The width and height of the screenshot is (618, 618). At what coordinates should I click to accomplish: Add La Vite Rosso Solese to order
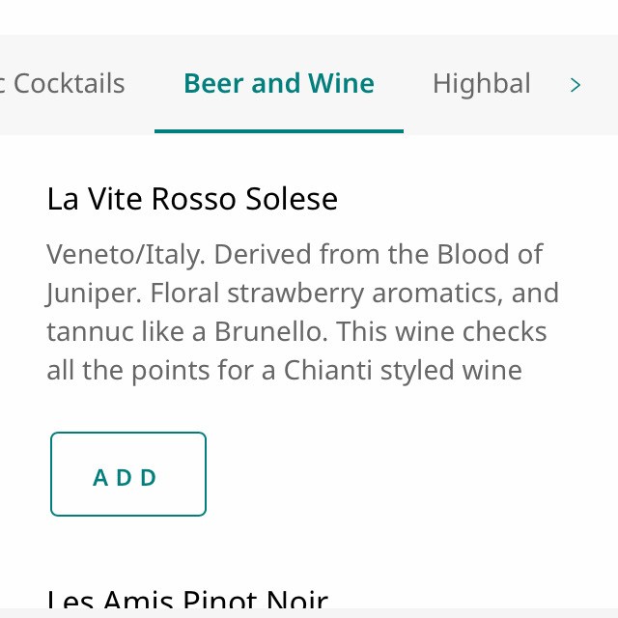pyautogui.click(x=128, y=474)
